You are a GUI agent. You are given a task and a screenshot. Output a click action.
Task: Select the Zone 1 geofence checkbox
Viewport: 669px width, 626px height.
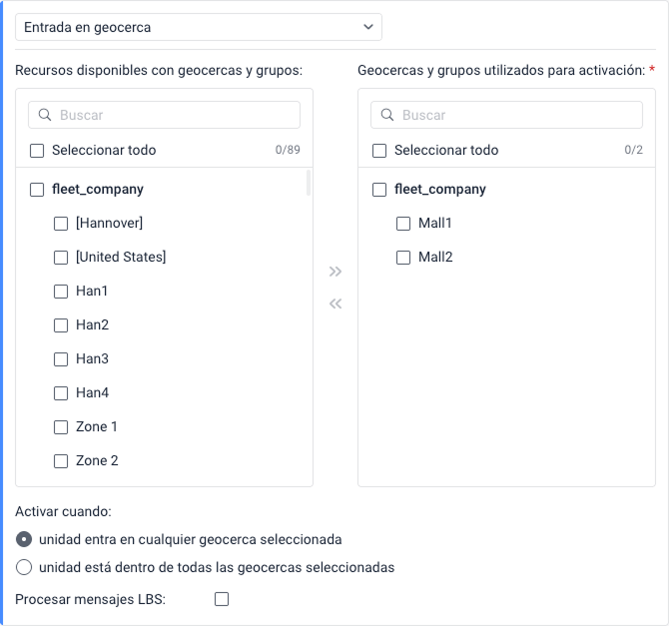pyautogui.click(x=61, y=427)
